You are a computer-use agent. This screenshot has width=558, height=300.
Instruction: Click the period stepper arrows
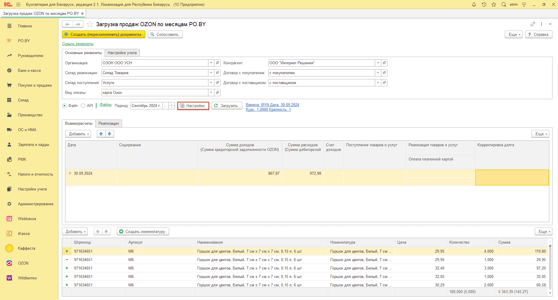click(x=172, y=106)
